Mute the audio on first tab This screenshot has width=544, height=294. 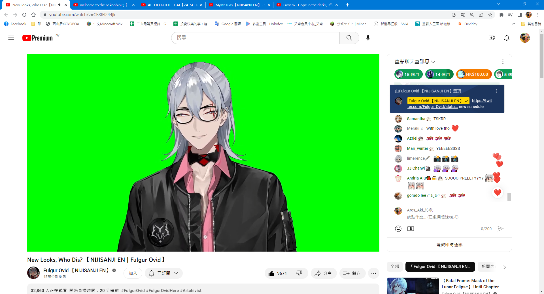tap(60, 5)
